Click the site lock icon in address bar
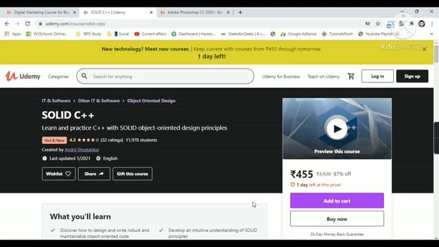 (40, 24)
